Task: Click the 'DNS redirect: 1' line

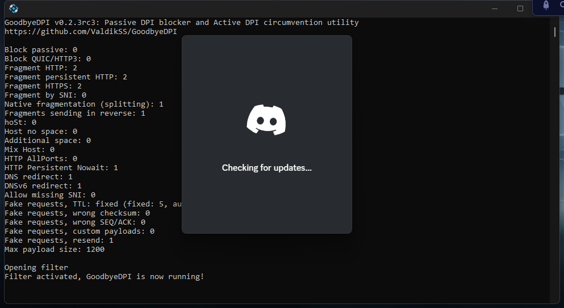Action: coord(39,177)
